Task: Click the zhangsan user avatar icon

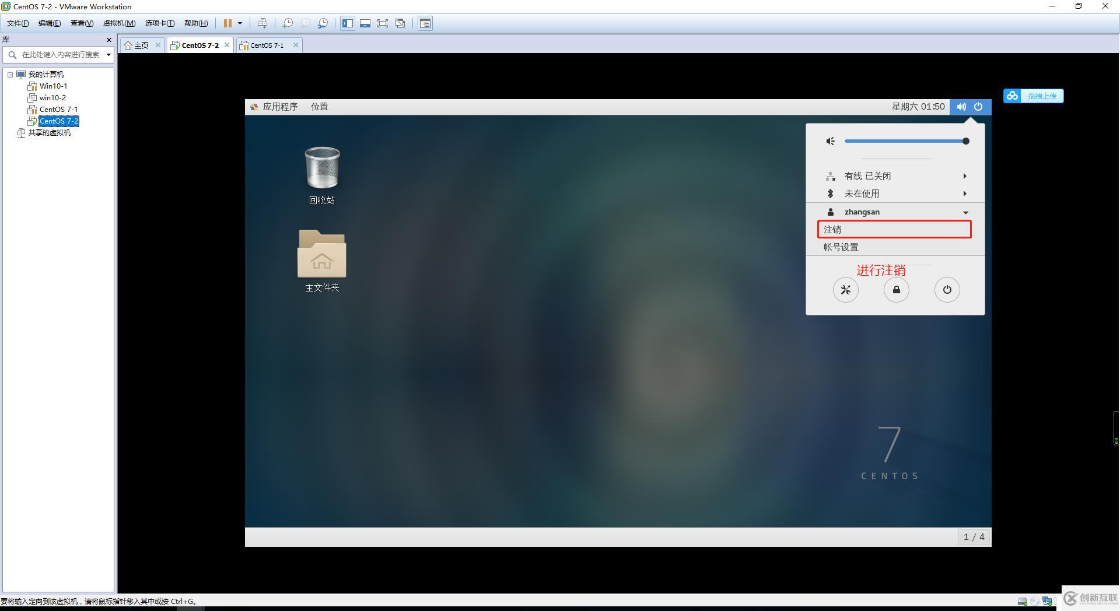Action: pos(831,212)
